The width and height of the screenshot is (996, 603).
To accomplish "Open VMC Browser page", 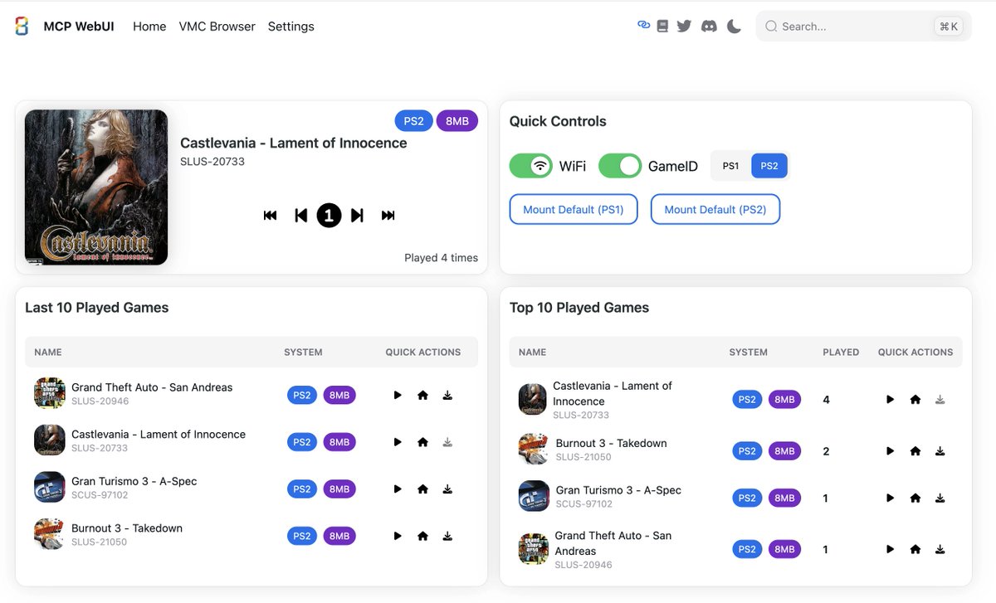I will (217, 27).
